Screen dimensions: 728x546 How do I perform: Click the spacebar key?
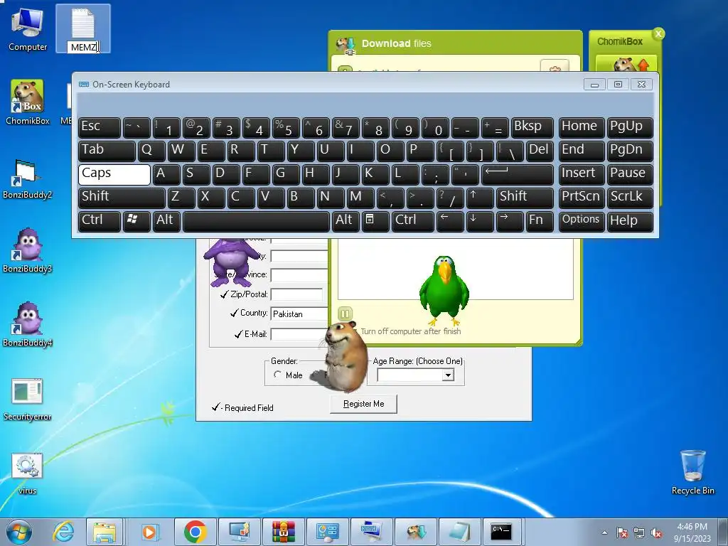(x=256, y=221)
